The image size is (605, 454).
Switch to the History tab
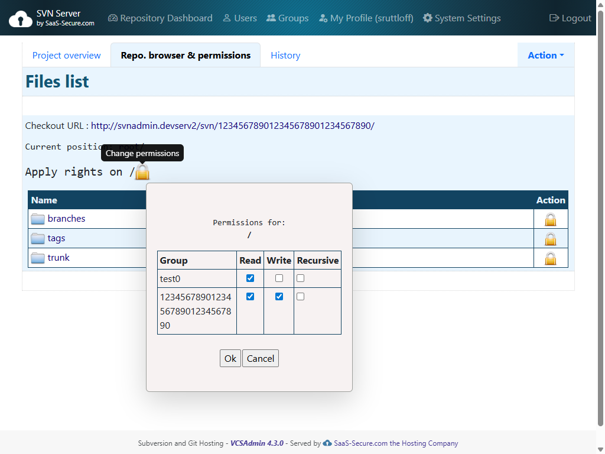[x=285, y=55]
